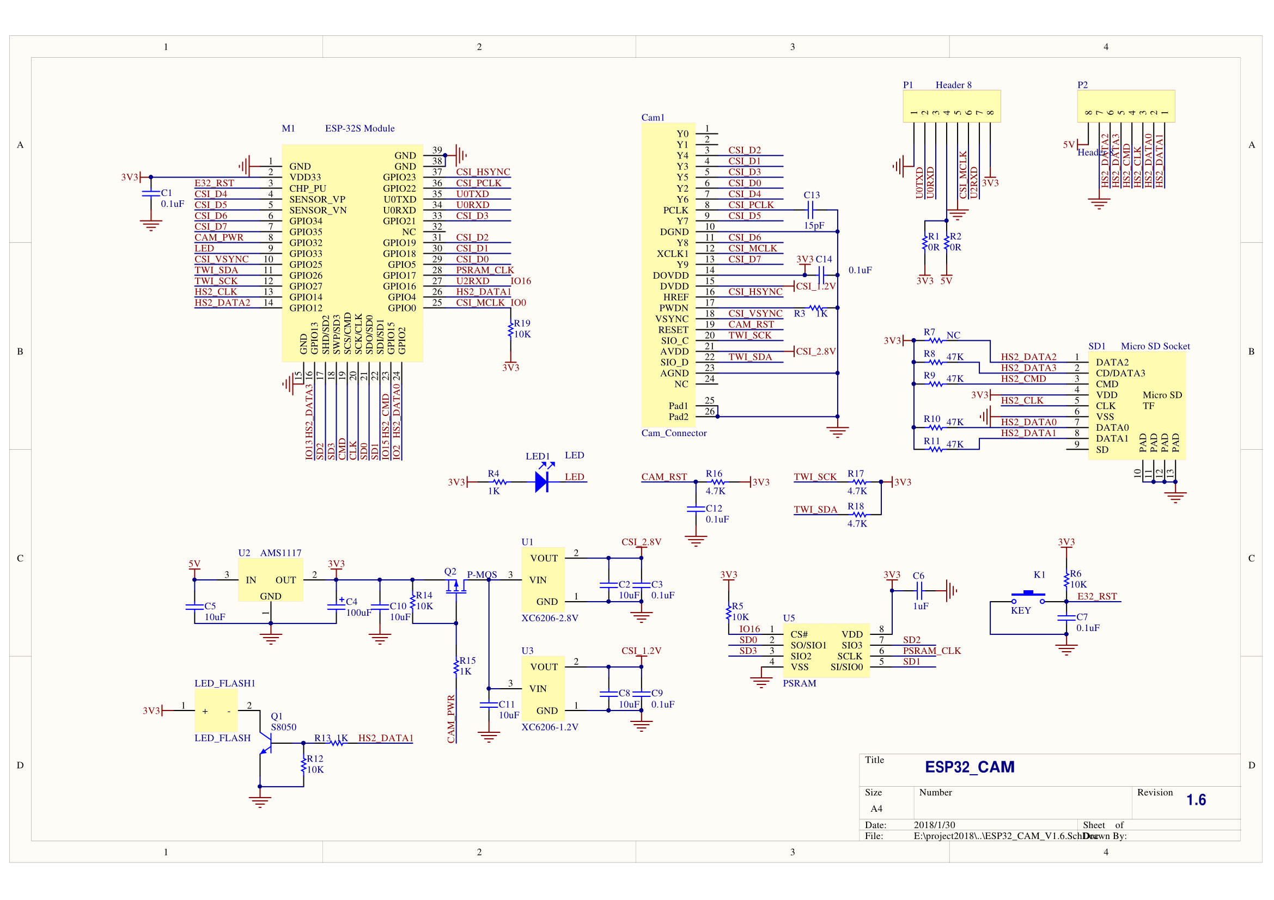Select the Q2 P-MOS transistor symbol
This screenshot has height=900, width=1274.
(455, 586)
